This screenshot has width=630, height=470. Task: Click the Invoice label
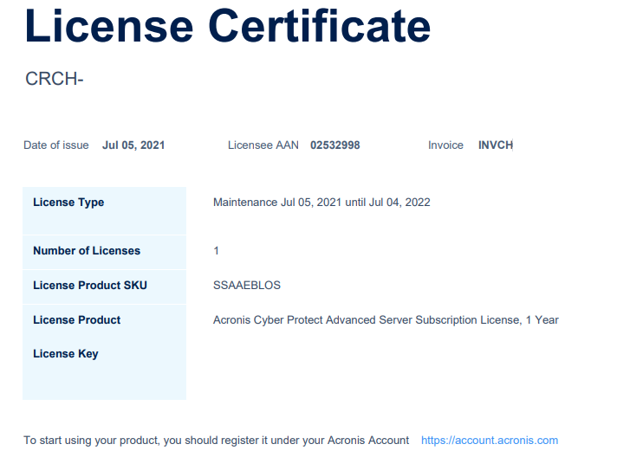pos(445,145)
